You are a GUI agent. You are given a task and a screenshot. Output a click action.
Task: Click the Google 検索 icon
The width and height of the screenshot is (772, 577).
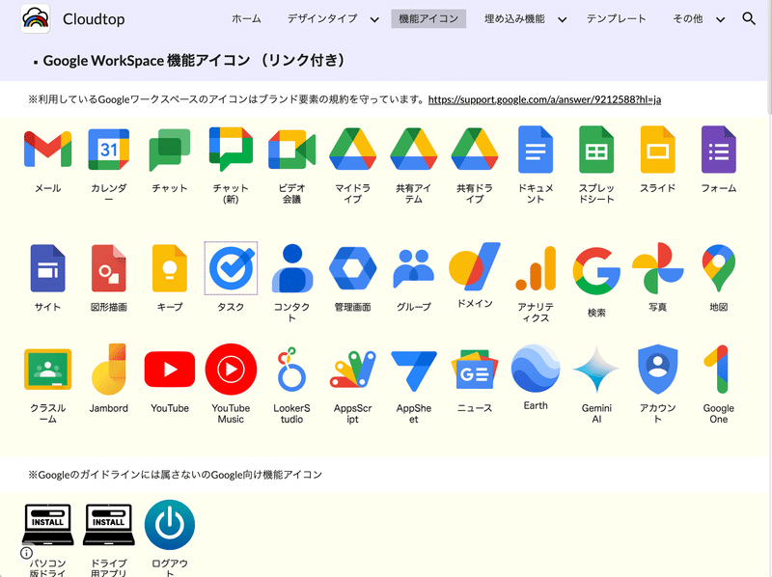(x=596, y=271)
